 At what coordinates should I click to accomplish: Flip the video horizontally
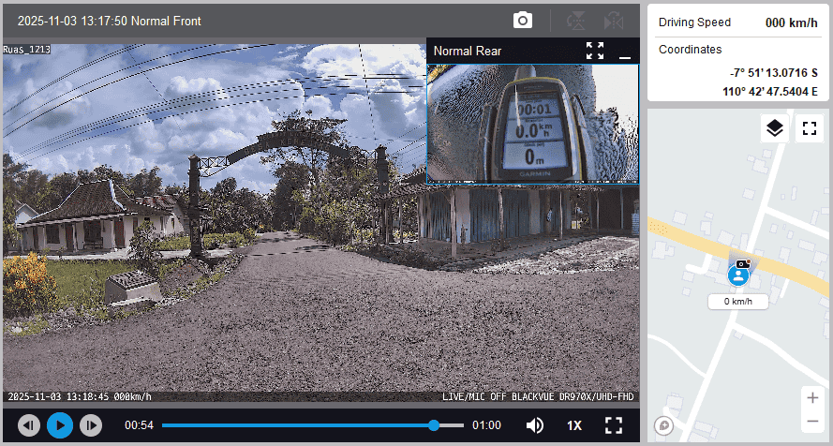(614, 21)
